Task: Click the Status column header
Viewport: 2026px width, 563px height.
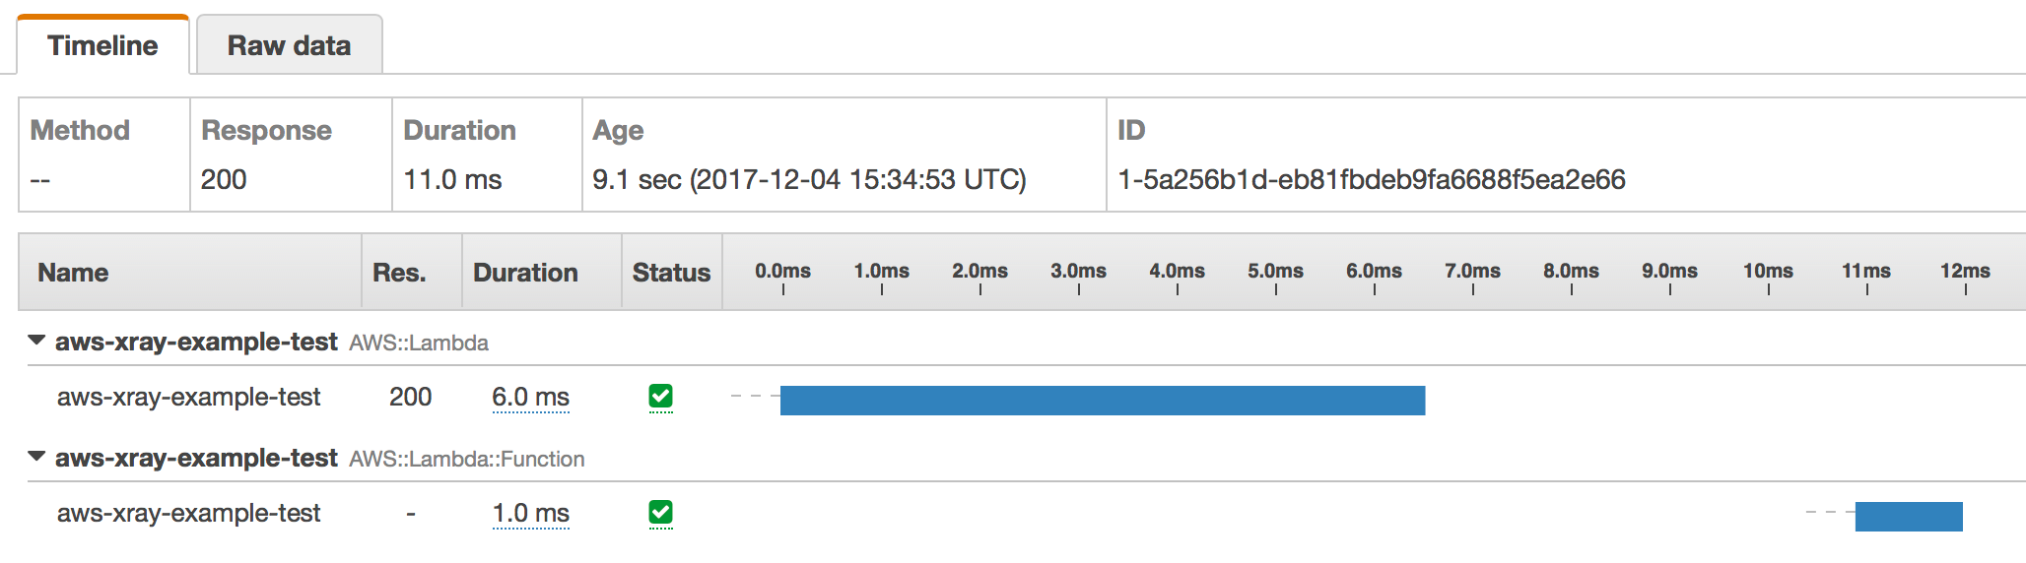Action: pos(671,273)
